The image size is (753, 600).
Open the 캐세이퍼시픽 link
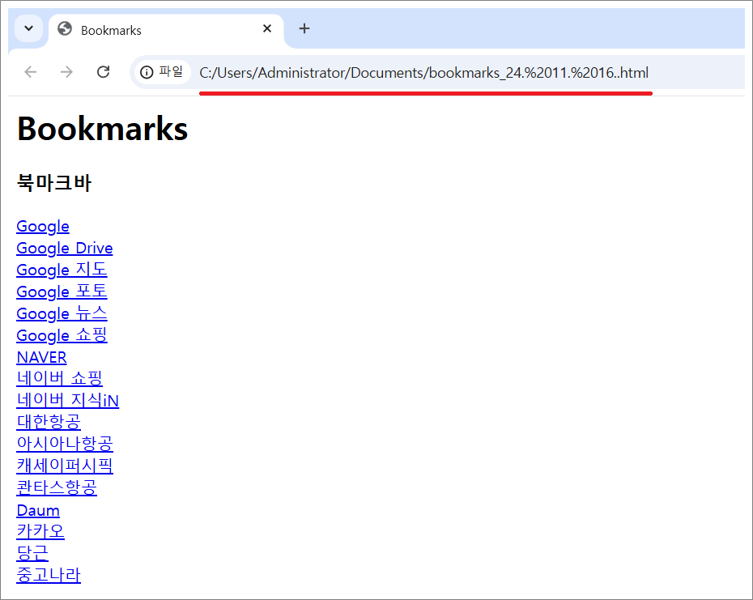[x=65, y=466]
